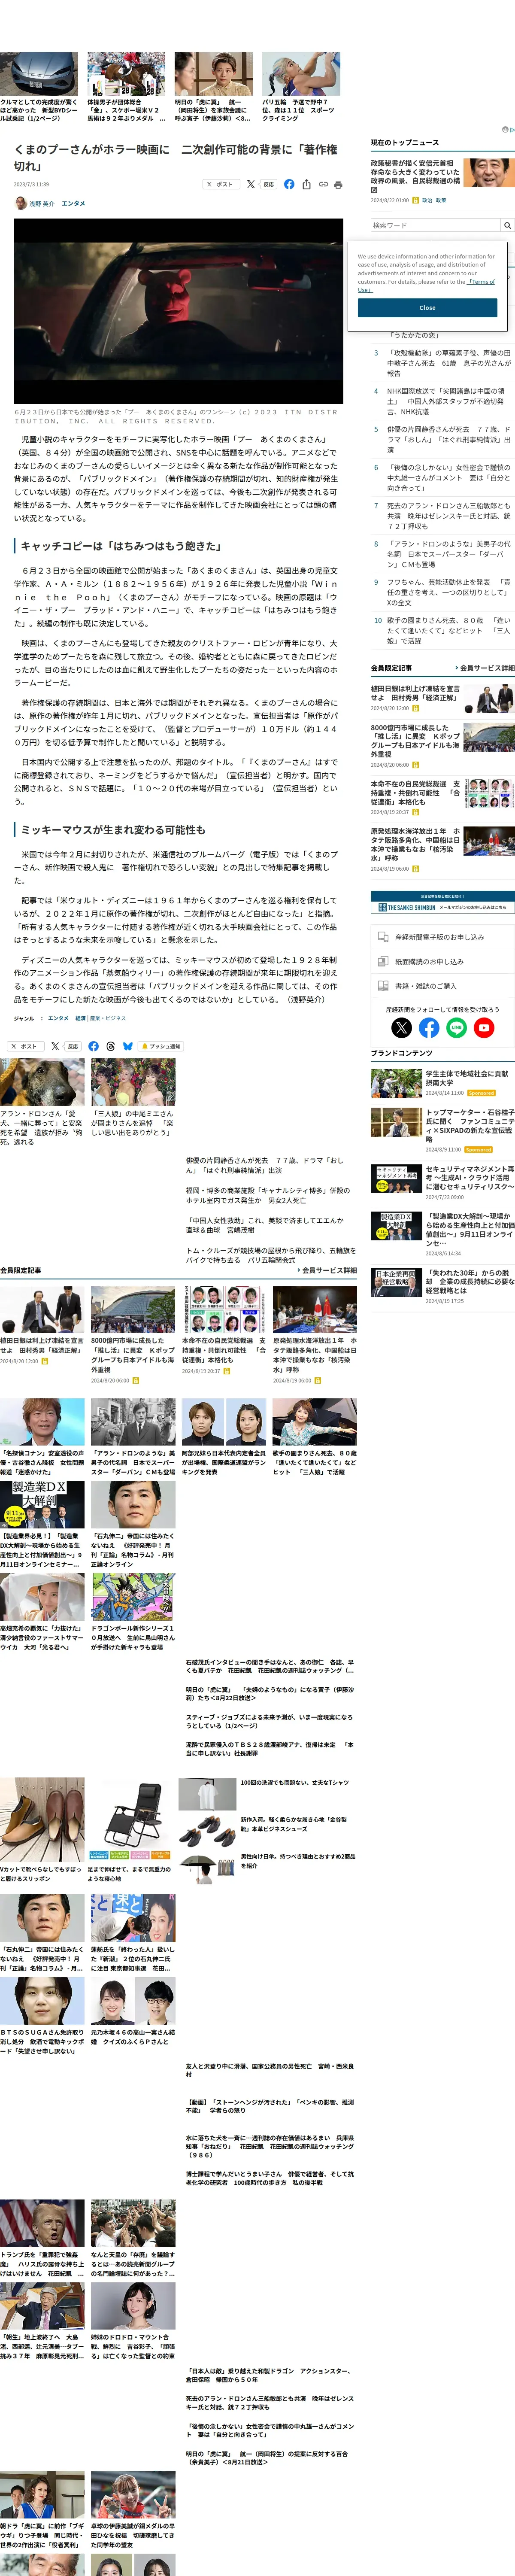Print the article using printer icon

tap(338, 184)
